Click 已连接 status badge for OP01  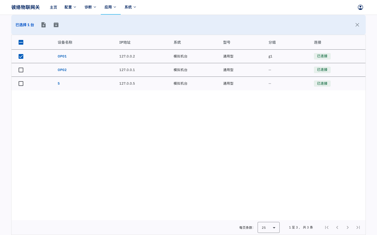322,56
